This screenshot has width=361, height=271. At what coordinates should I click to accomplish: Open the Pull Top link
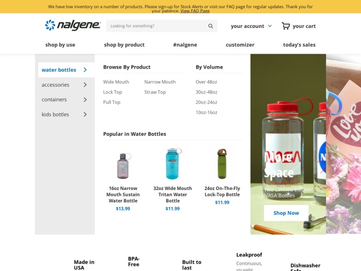[112, 102]
